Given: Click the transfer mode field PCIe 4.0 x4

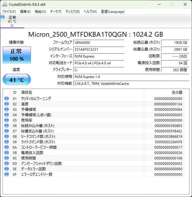Looking at the screenshot, I should click(x=99, y=63).
